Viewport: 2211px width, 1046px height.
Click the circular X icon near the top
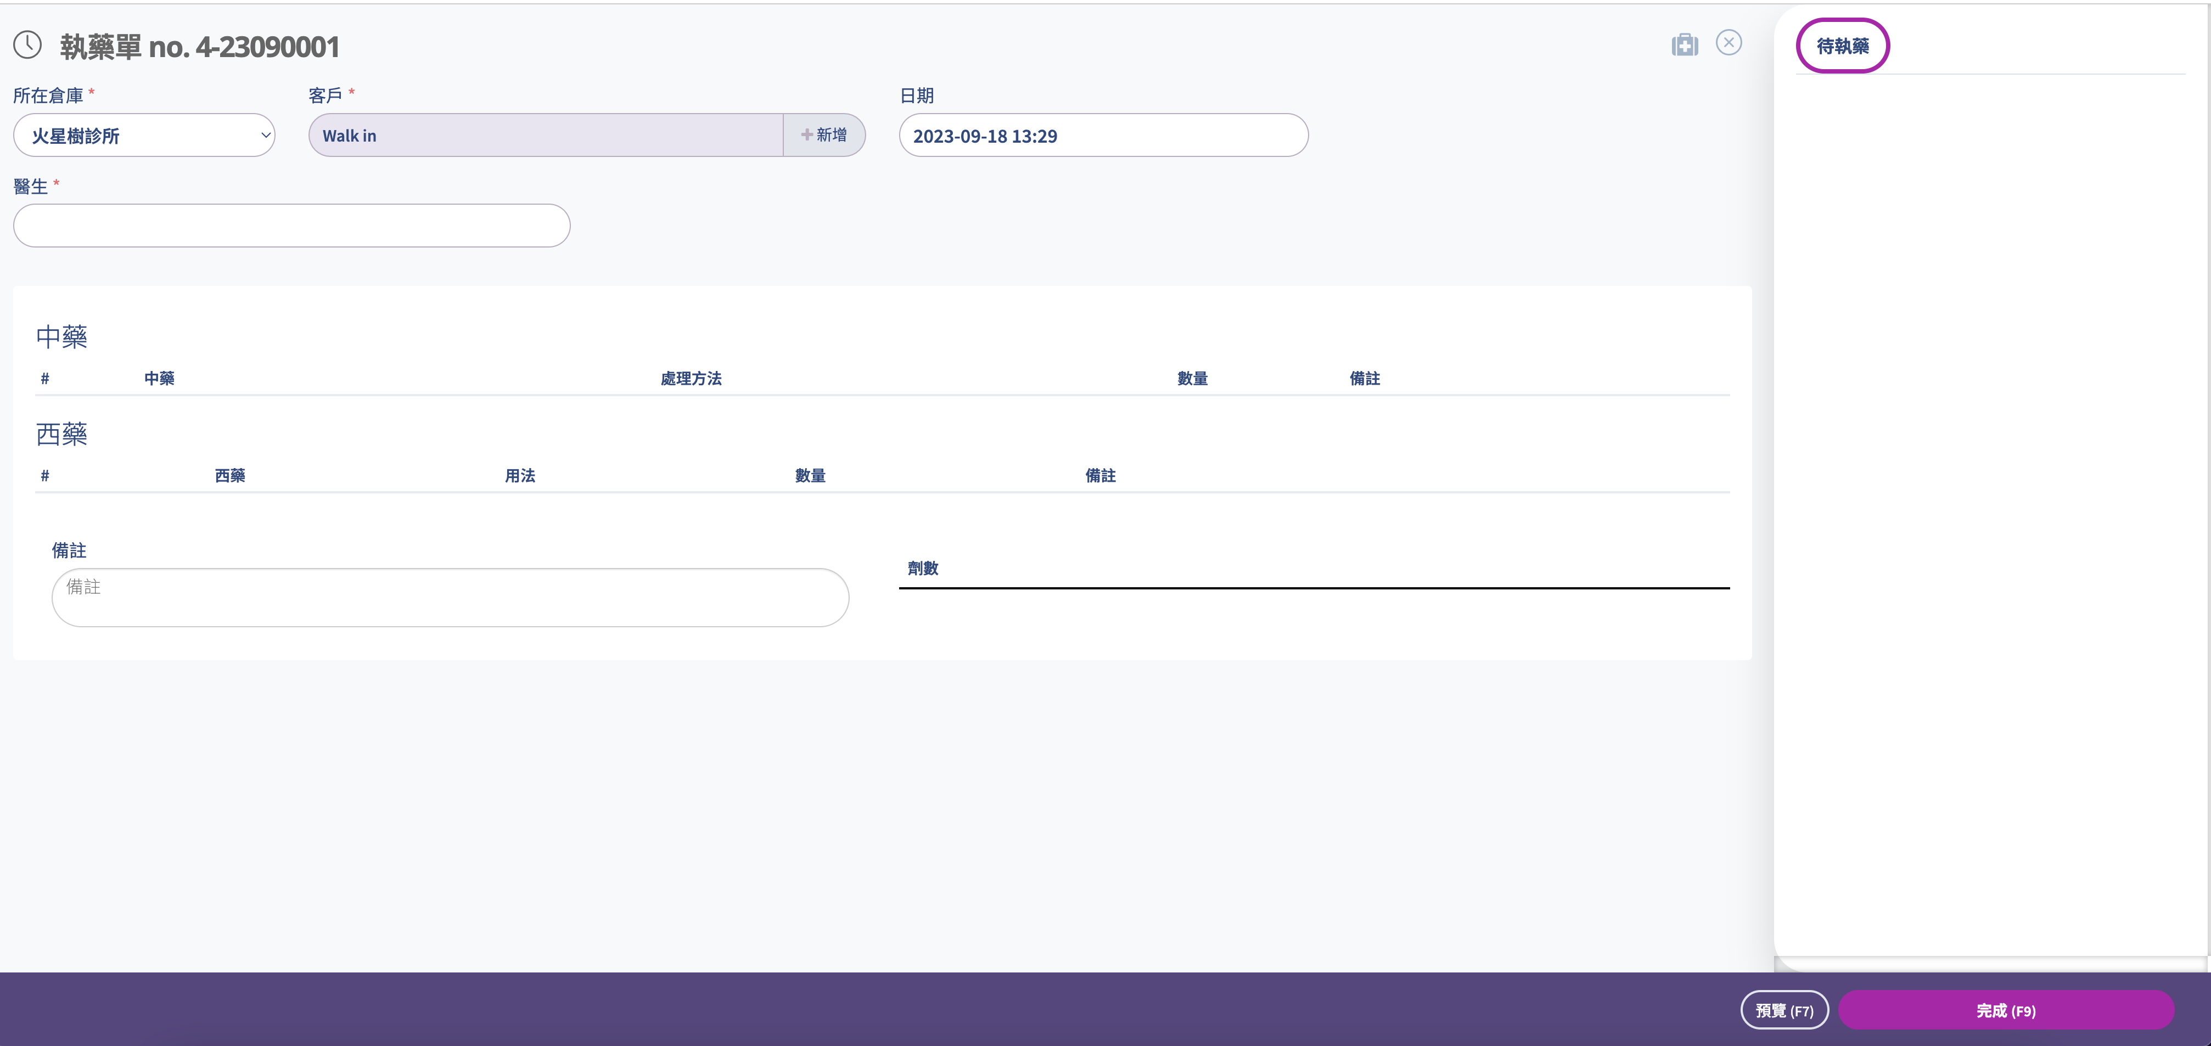1730,42
